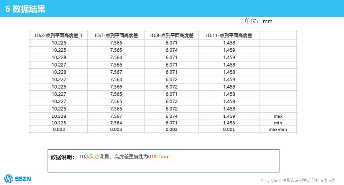Select 1.458 in the min row
Viewport: 344px width, 185px height.
coord(229,123)
